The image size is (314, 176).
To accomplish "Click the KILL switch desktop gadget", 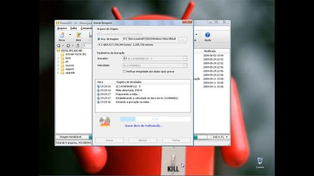I will [173, 161].
